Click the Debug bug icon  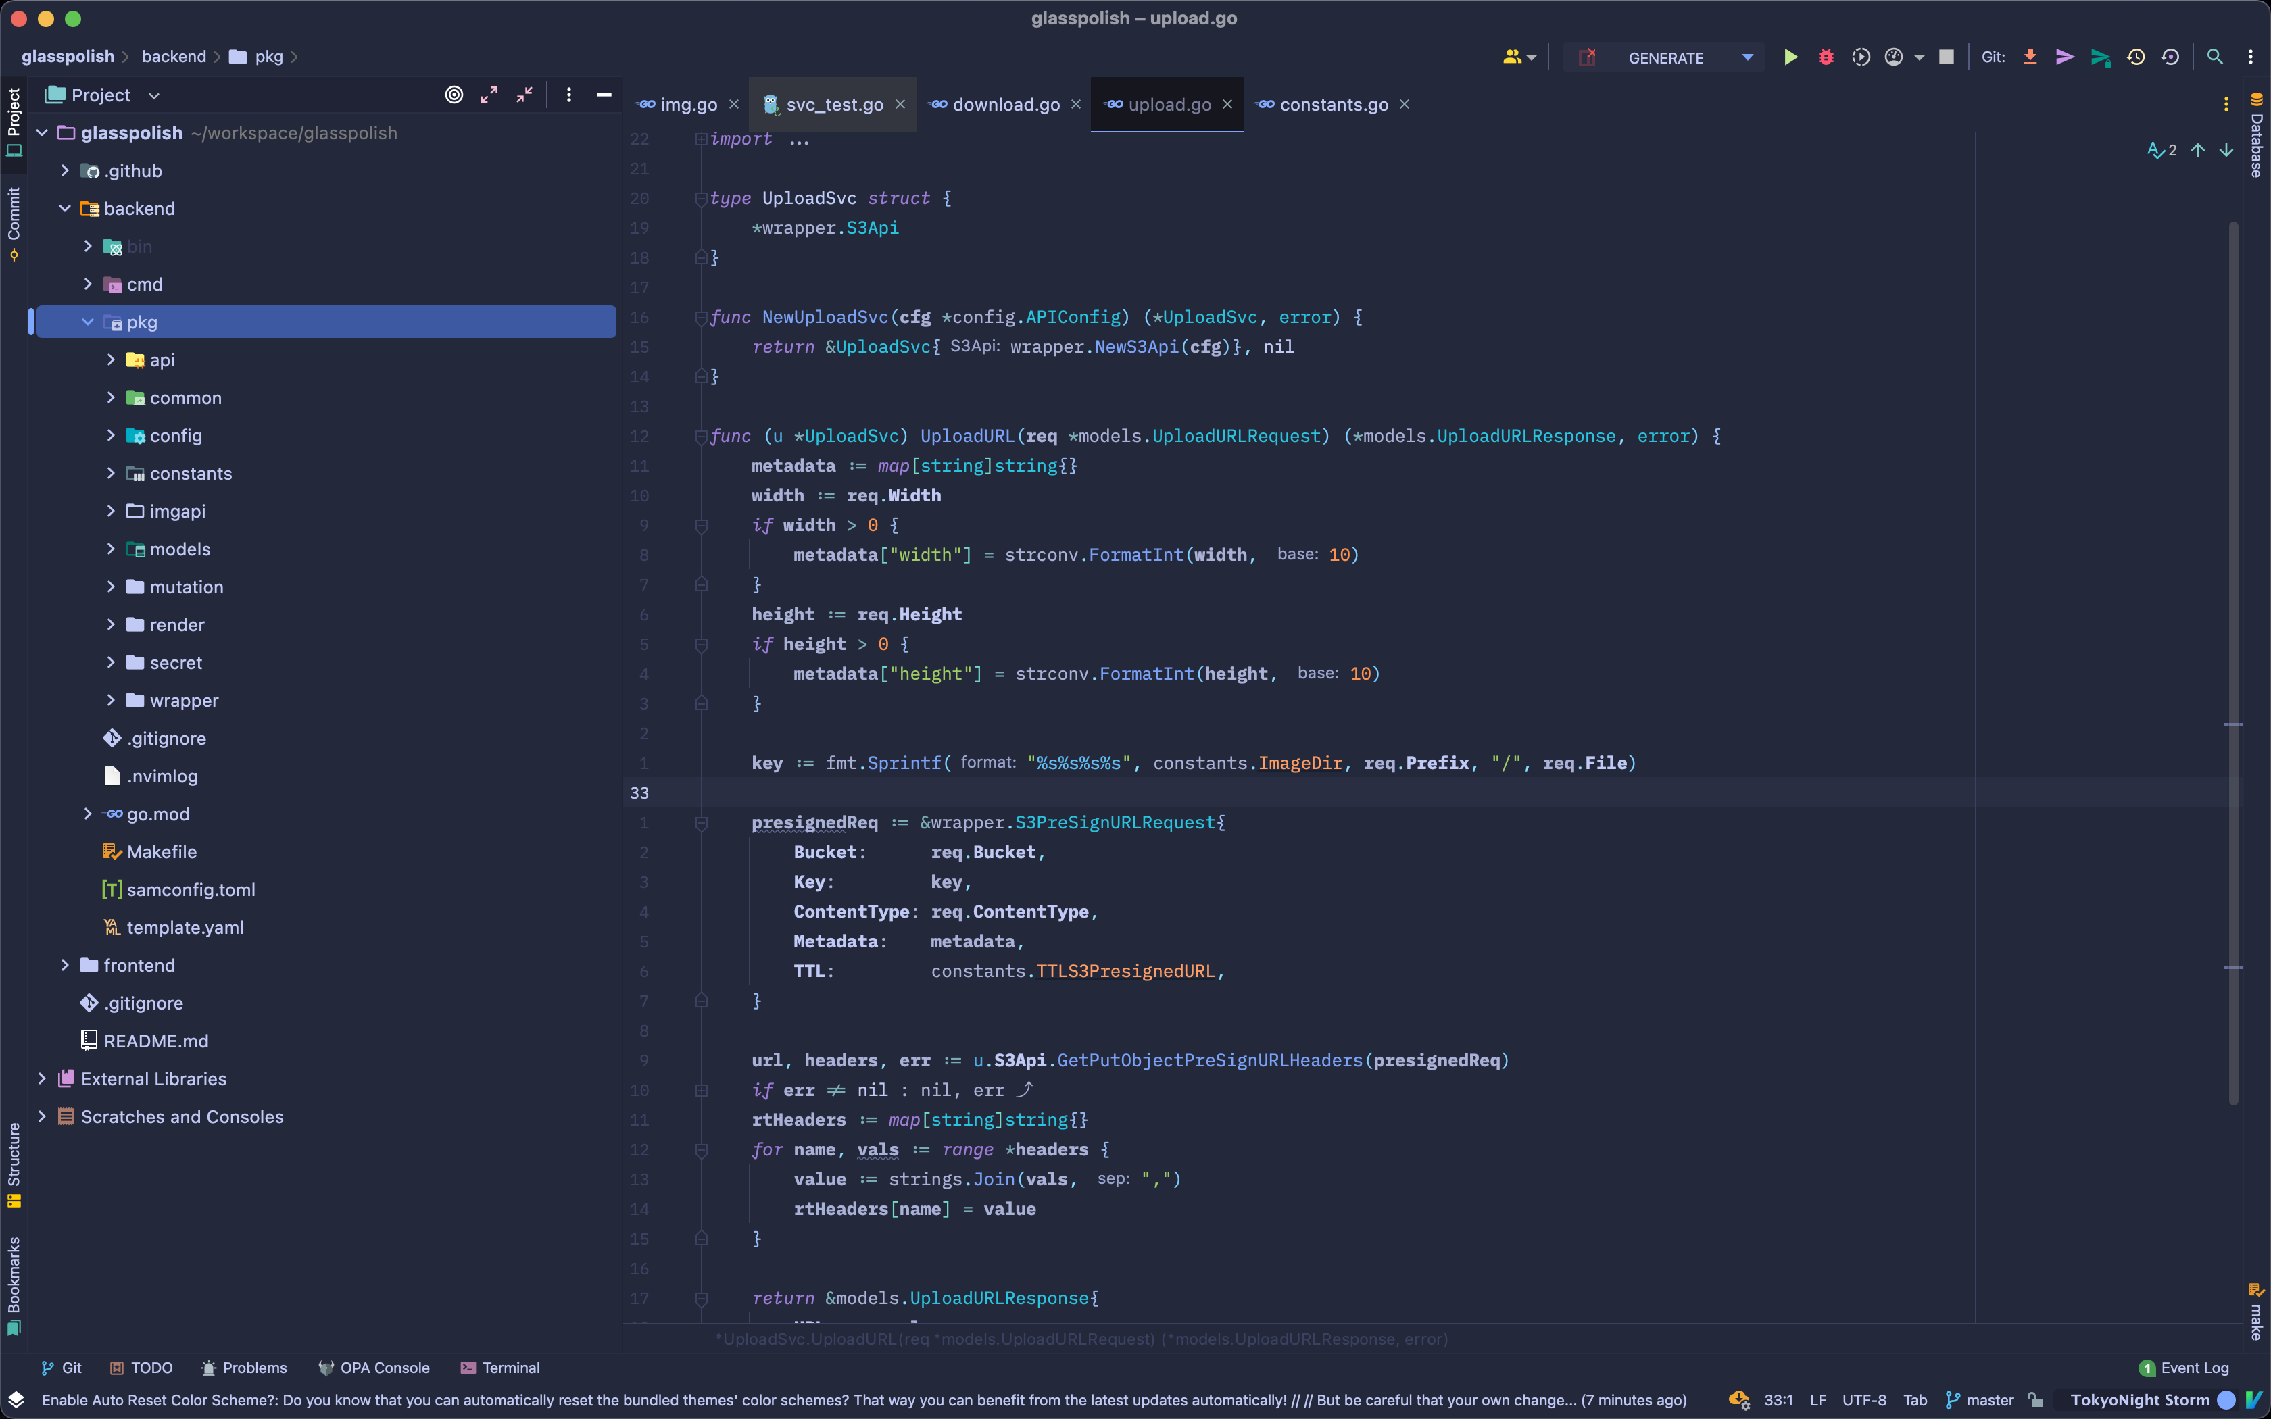tap(1825, 57)
